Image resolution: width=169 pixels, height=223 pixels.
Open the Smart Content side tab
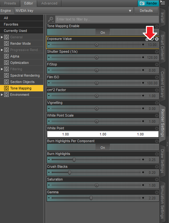click(x=163, y=47)
